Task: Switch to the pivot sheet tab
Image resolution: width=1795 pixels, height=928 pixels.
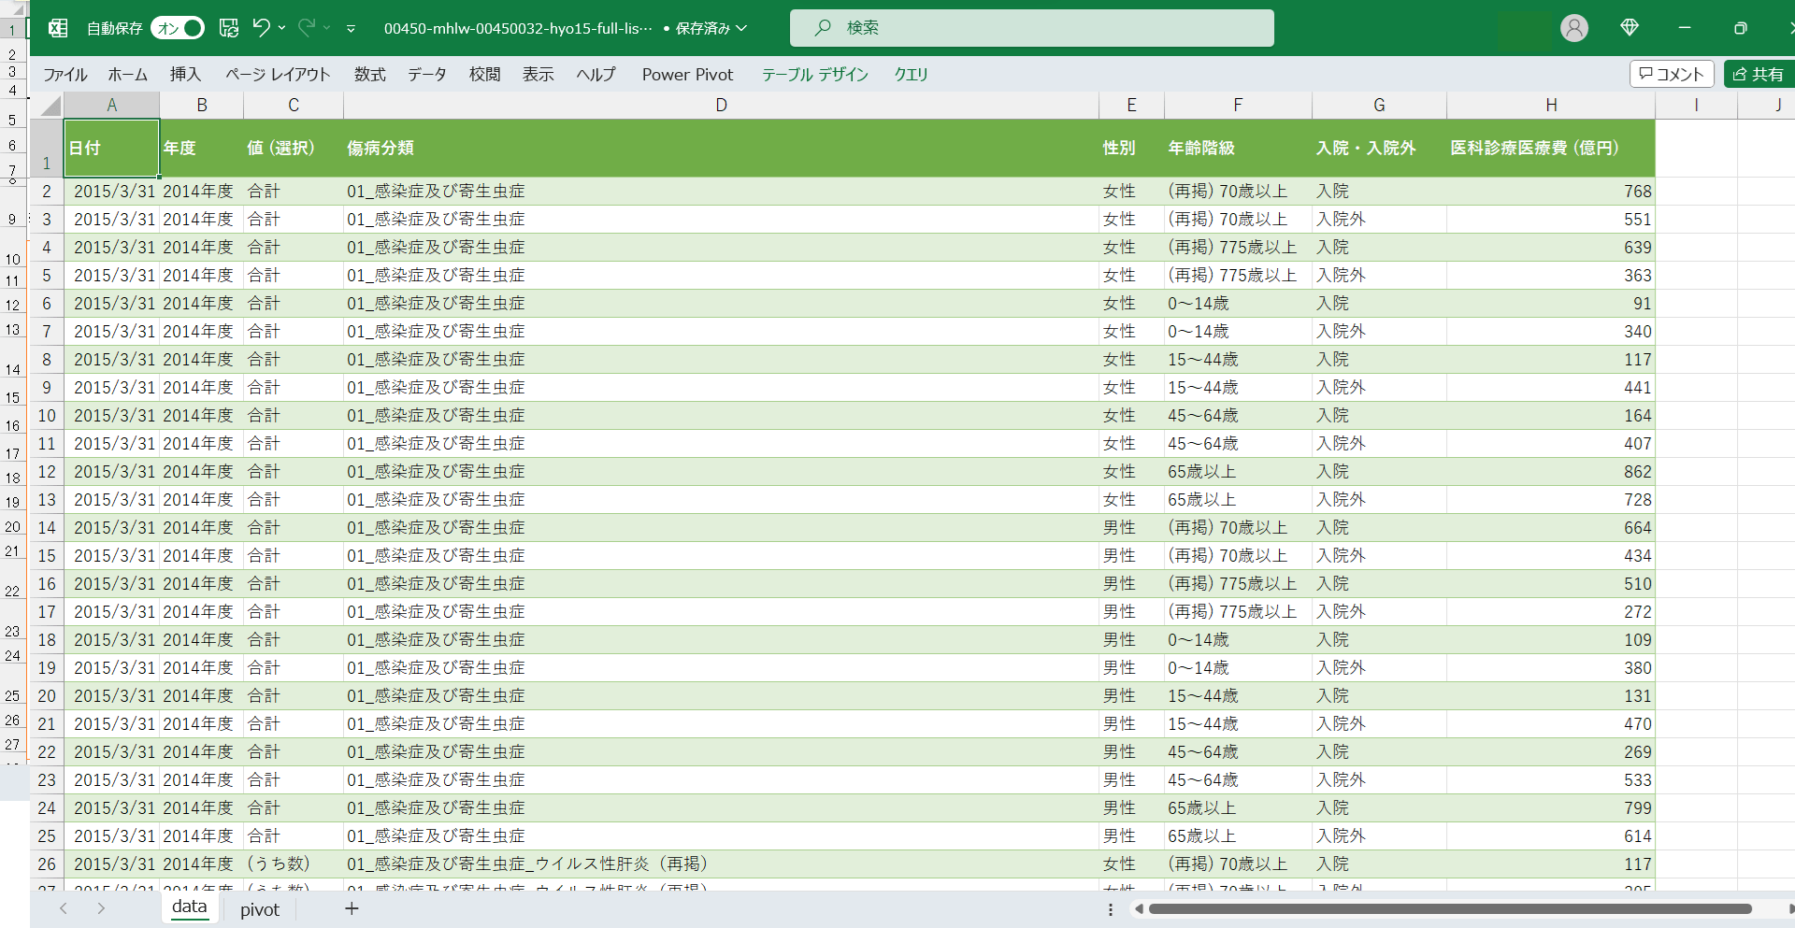Action: pyautogui.click(x=259, y=909)
